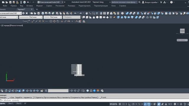Click the Zoom Extents toolbar icon

pyautogui.click(x=97, y=13)
